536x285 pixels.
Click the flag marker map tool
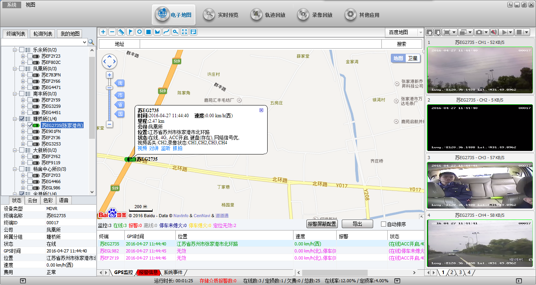[x=130, y=32]
